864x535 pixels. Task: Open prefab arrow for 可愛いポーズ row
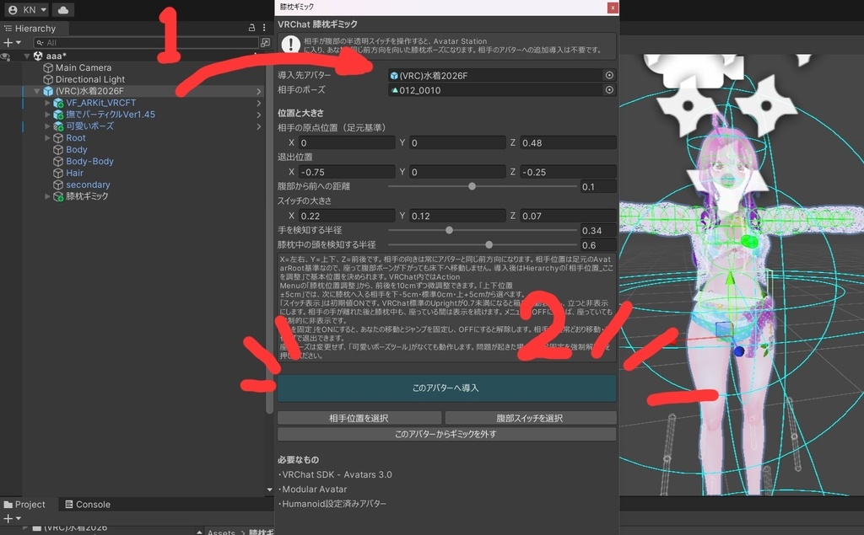(x=258, y=126)
